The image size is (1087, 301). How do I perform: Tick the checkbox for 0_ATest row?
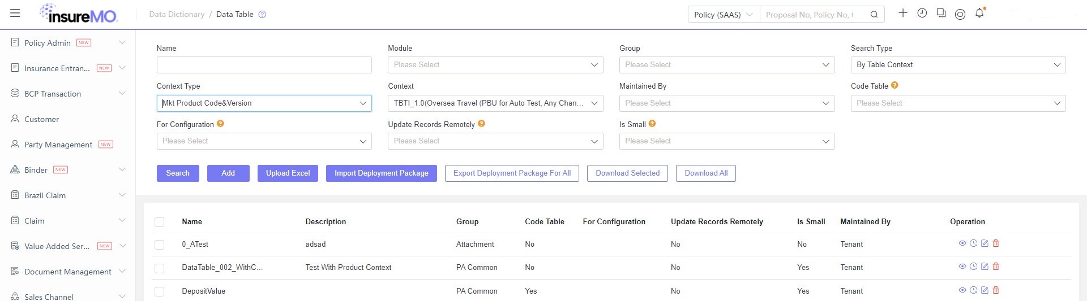coord(160,245)
